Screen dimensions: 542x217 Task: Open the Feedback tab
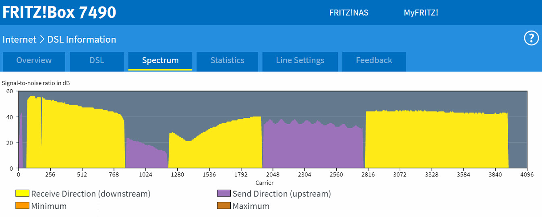pyautogui.click(x=374, y=61)
